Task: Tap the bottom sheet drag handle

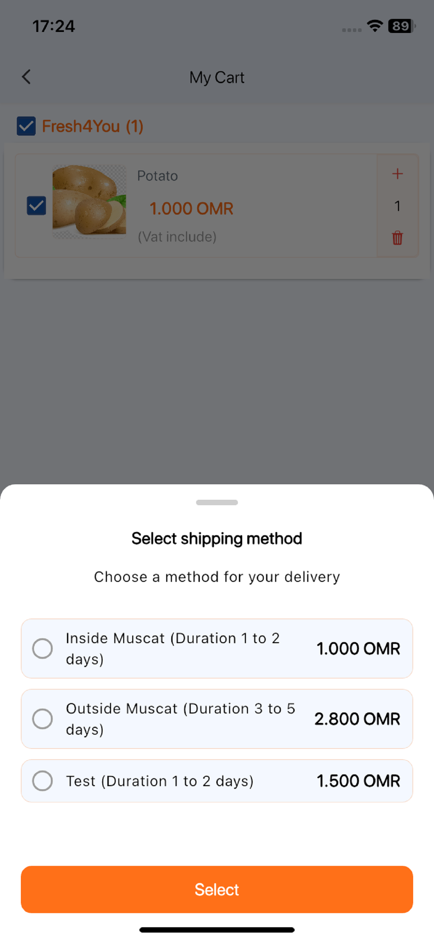Action: pos(217,502)
